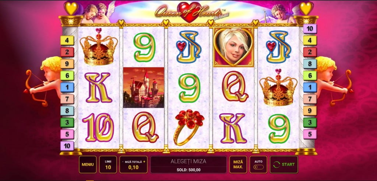Viewport: 377px width, 181px height.
Task: Click the crown symbol on first reel
Action: tap(99, 47)
